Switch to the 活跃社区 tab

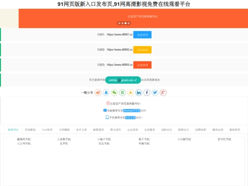point(167,130)
